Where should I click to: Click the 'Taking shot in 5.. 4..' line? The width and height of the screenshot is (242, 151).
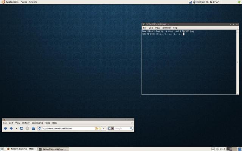point(162,34)
